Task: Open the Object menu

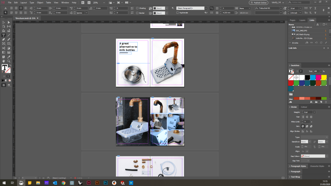Action: tap(40, 2)
